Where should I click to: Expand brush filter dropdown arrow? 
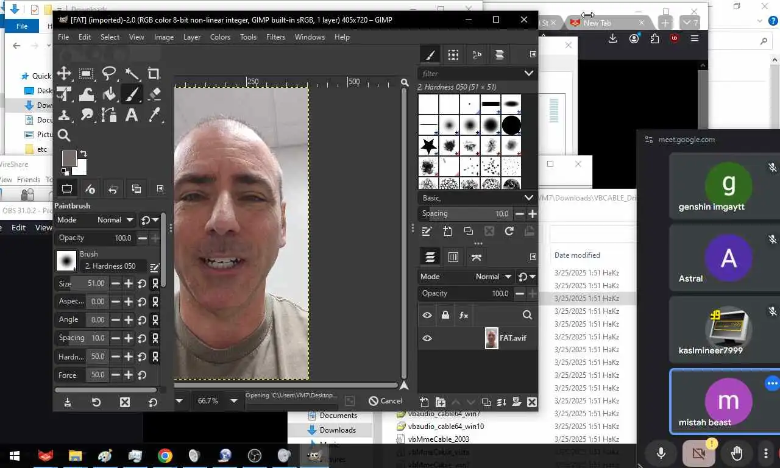529,73
